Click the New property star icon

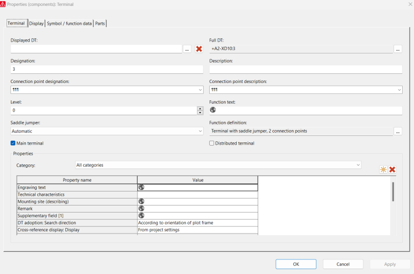[383, 169]
